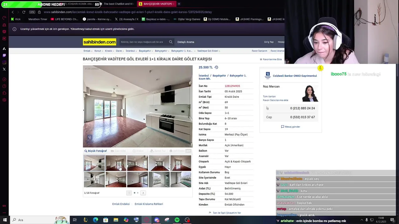
Task: Go to next thumbnail page arrow
Action: (x=143, y=193)
